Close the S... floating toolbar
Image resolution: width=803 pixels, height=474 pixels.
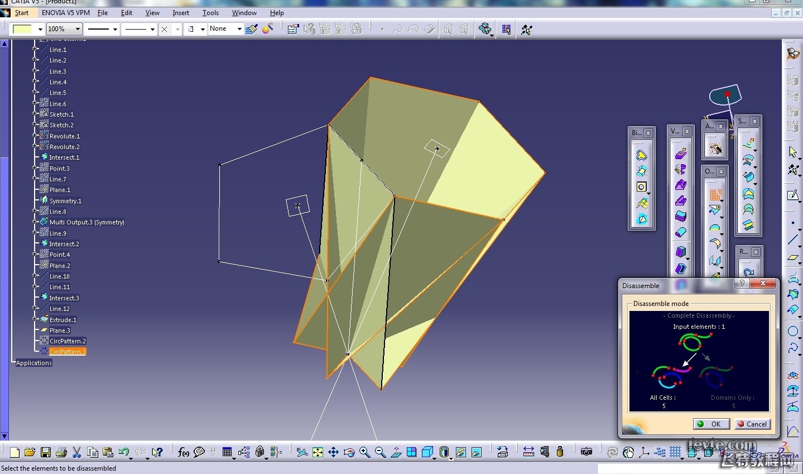click(754, 121)
